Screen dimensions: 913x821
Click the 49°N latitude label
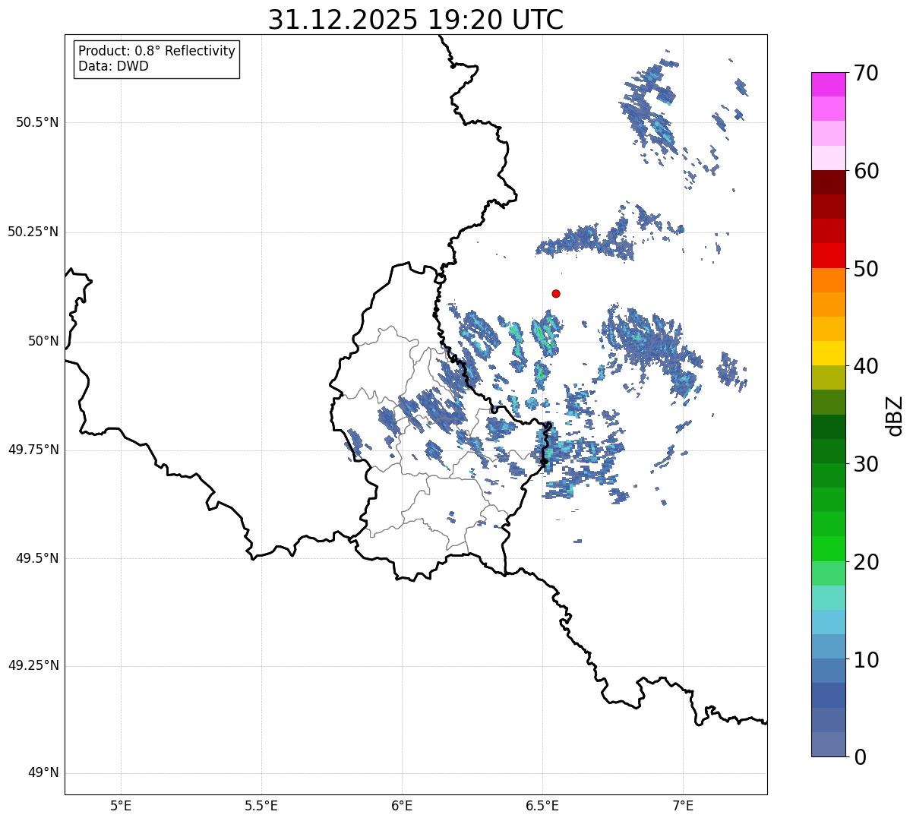[43, 773]
